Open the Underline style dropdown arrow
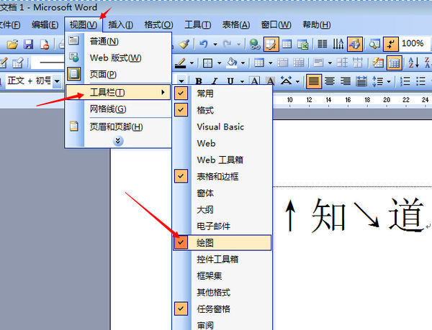The width and height of the screenshot is (432, 330). click(242, 81)
